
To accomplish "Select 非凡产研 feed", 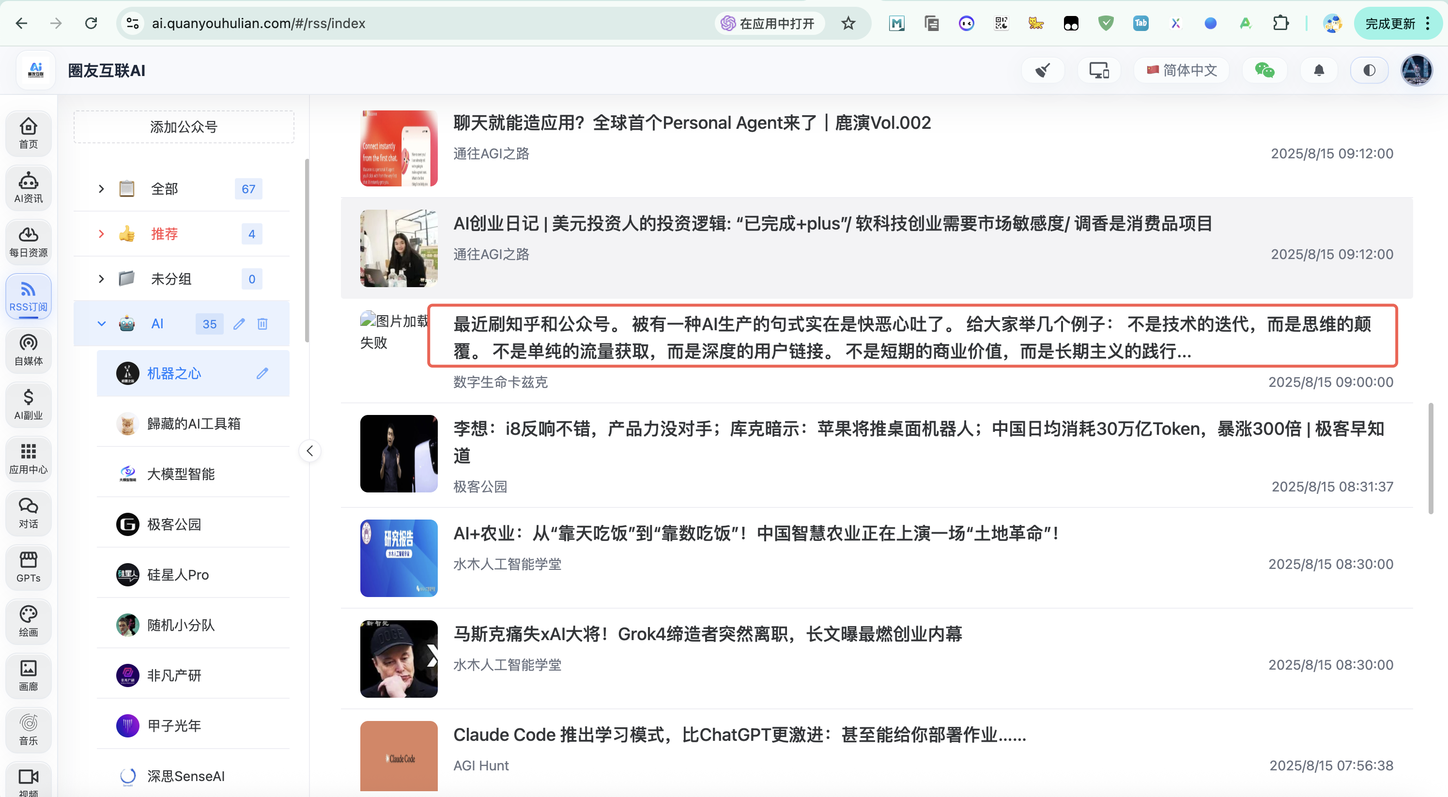I will (x=193, y=675).
